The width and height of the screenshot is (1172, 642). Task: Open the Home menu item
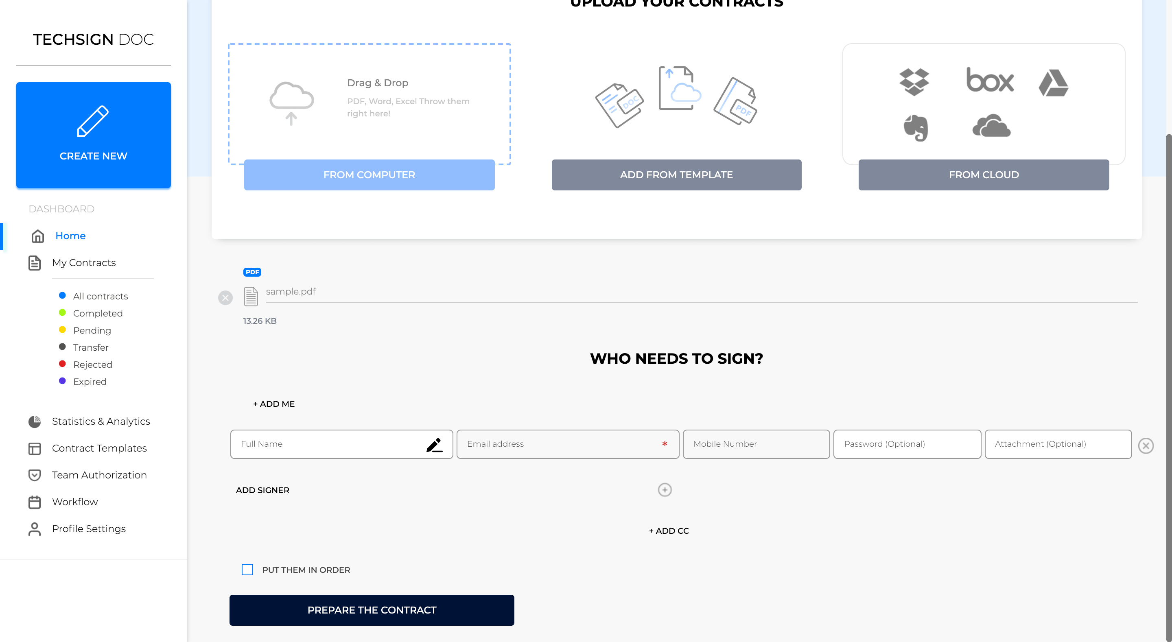point(70,236)
